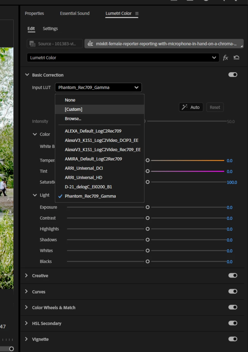248x352 pixels.
Task: Collapse the Color subsection chevron
Action: (x=35, y=134)
